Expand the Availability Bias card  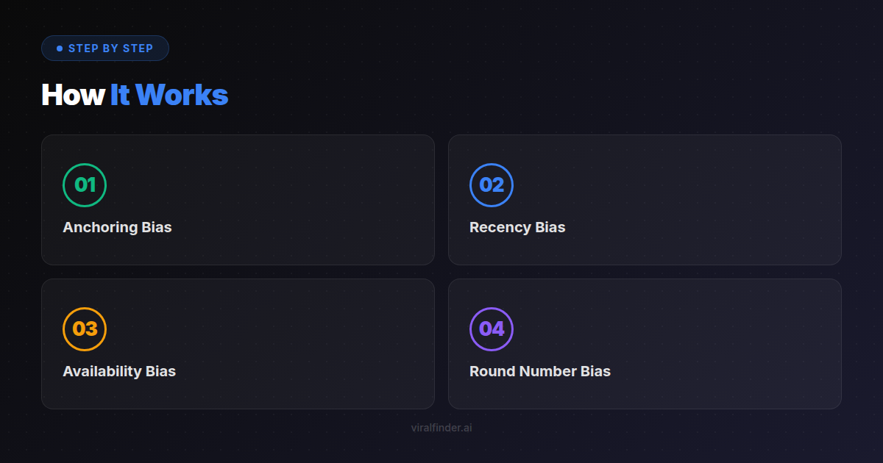(x=238, y=343)
